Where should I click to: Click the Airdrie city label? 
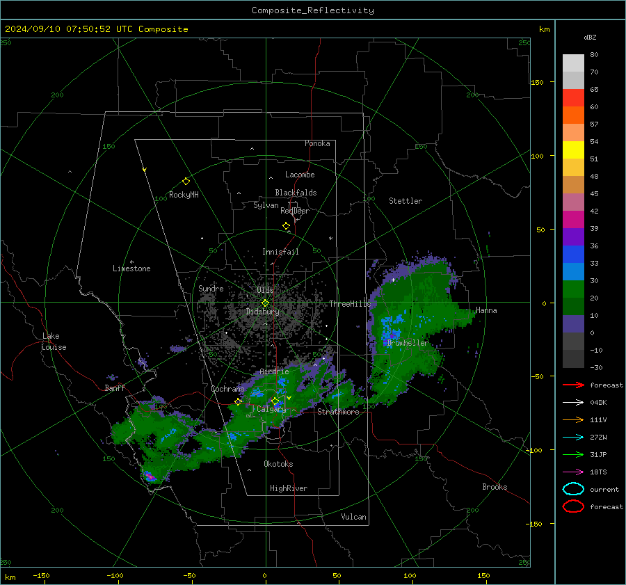tap(274, 371)
